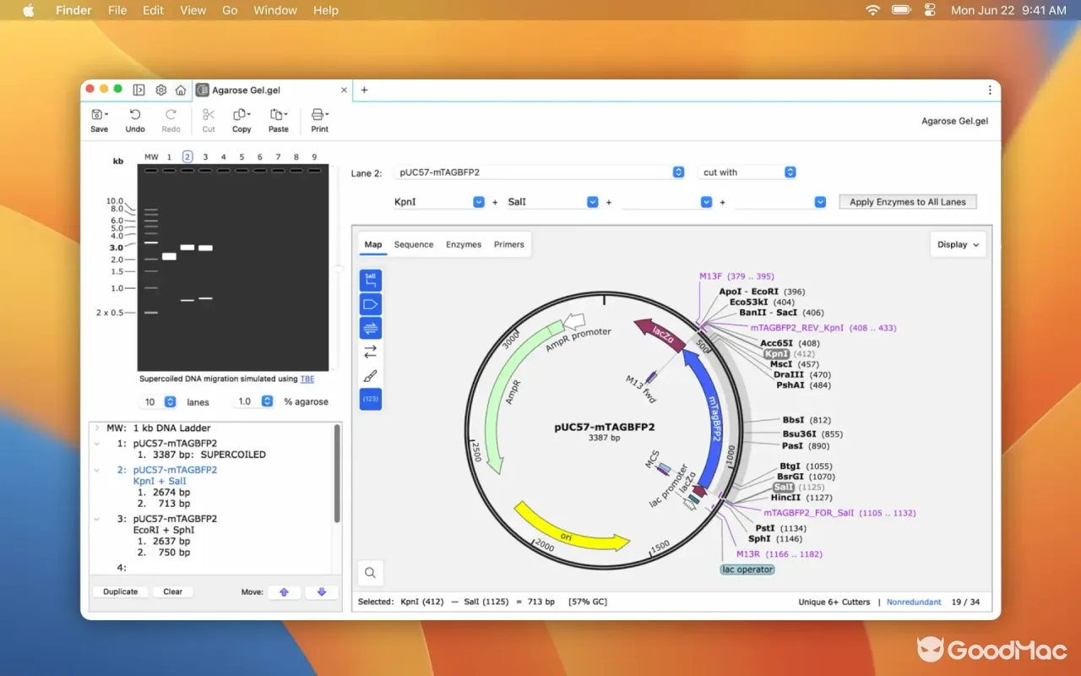This screenshot has width=1081, height=676.
Task: Toggle the opposing arrows map button
Action: (x=371, y=352)
